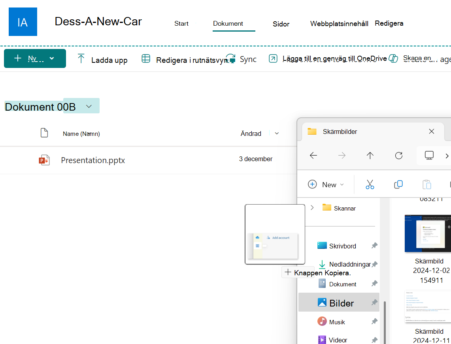The height and width of the screenshot is (344, 451).
Task: Click the This PC monitor icon in address bar
Action: 429,155
